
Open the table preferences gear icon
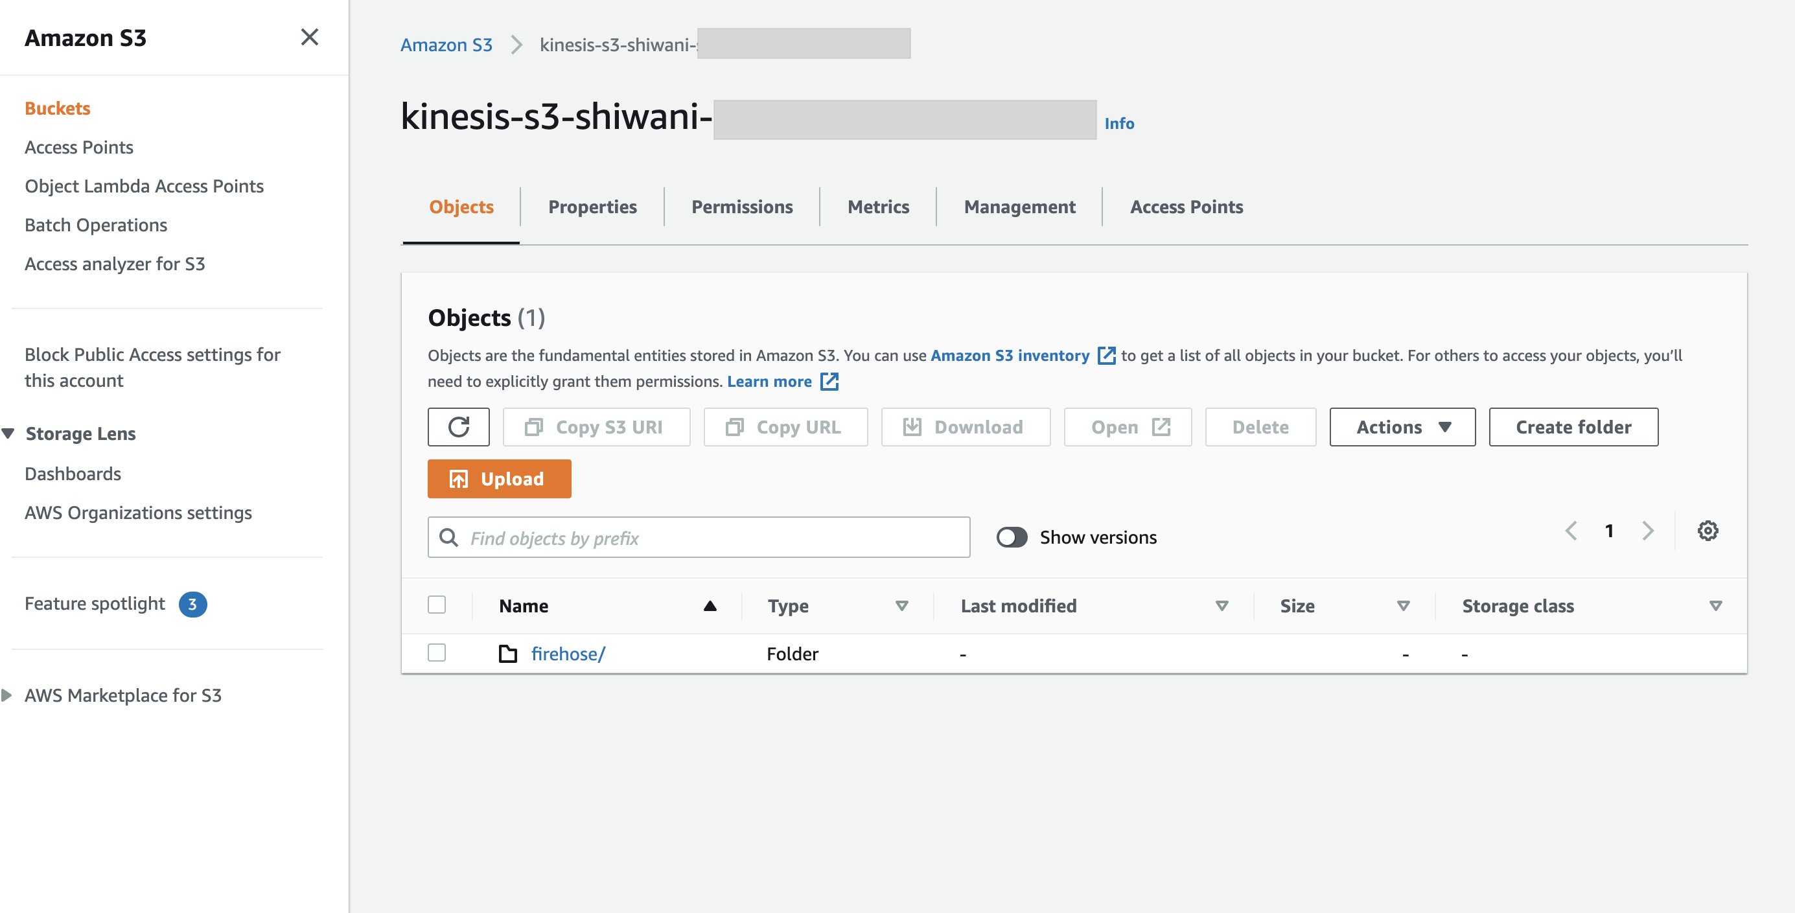point(1708,531)
